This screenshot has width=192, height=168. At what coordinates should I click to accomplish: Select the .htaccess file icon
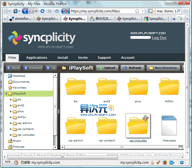pyautogui.click(x=169, y=125)
